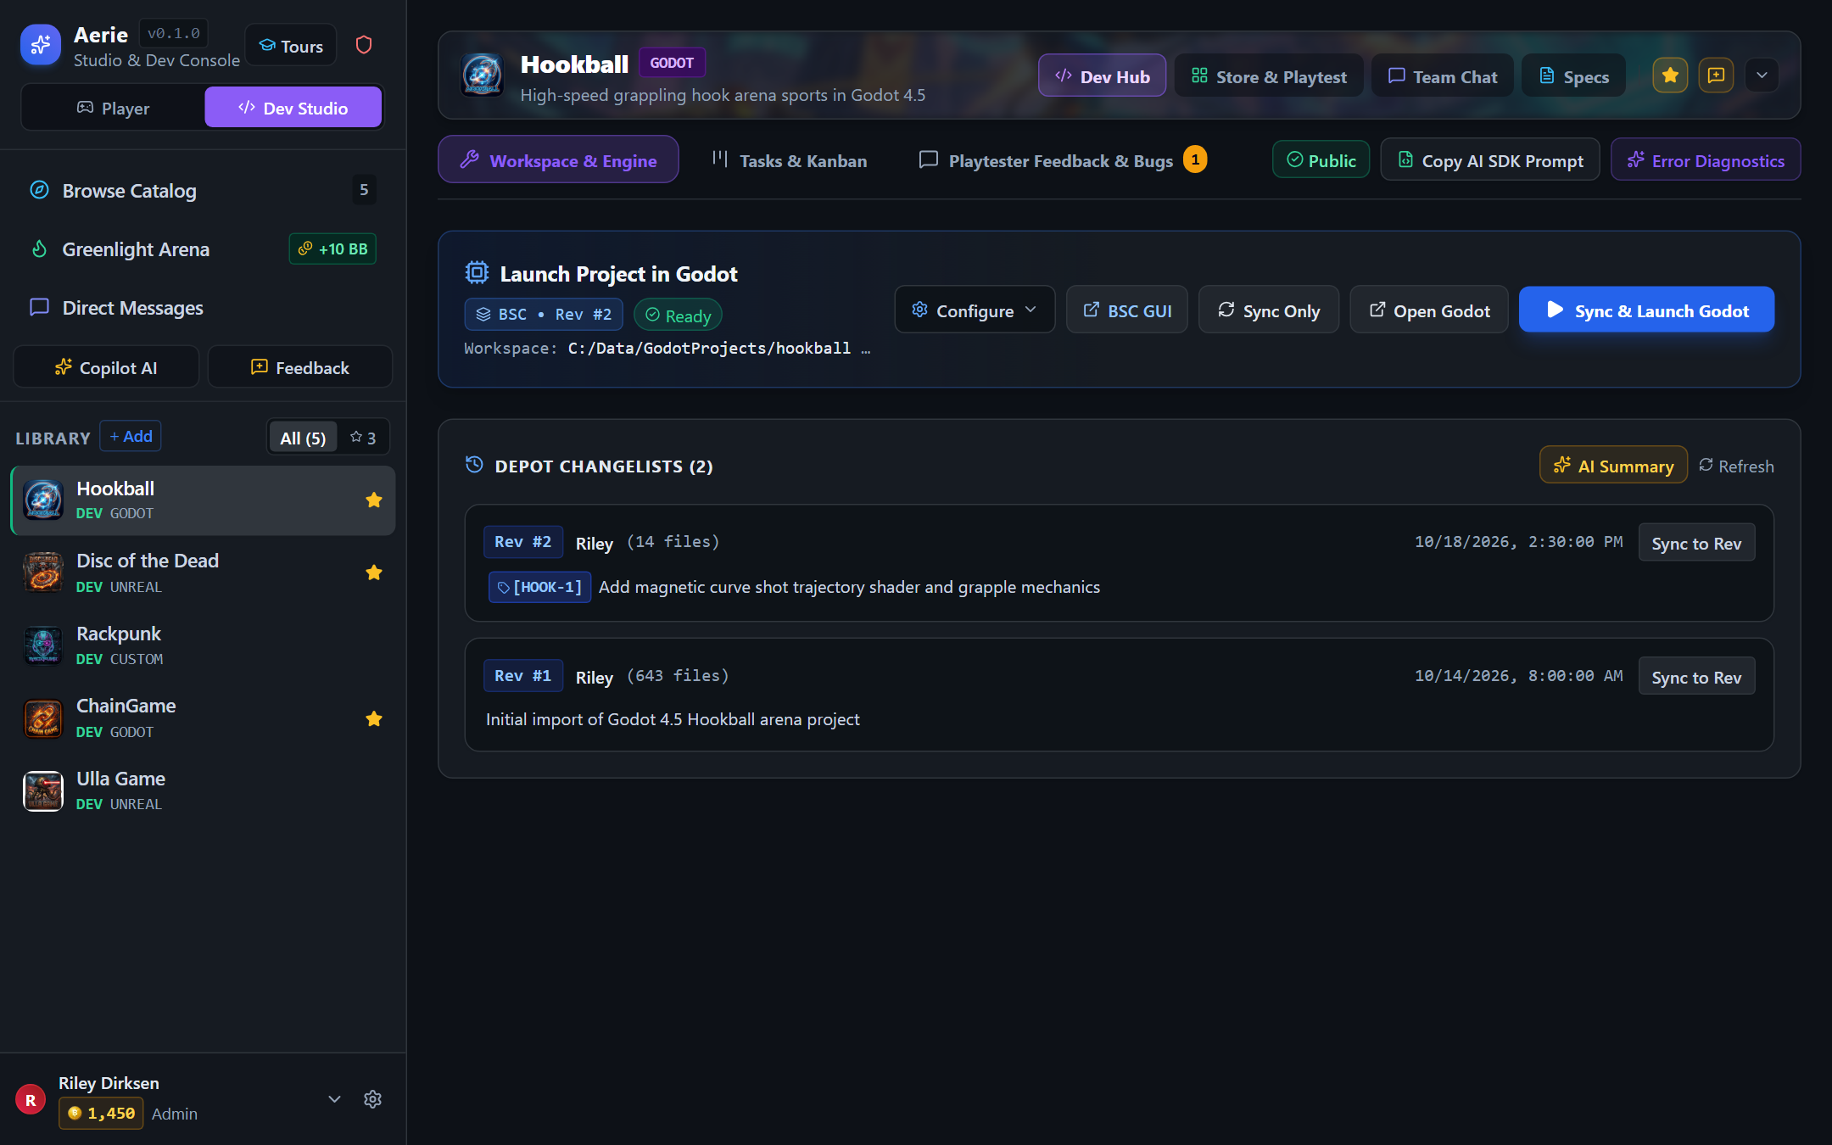1832x1145 pixels.
Task: Refresh the depot changelists
Action: 1736,466
